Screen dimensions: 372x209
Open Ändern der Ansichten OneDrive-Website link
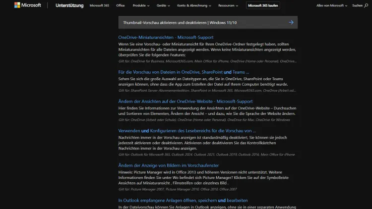tap(186, 101)
